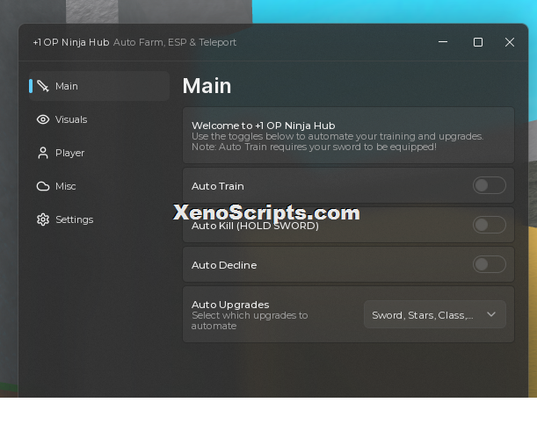Screen dimensions: 537x424
Task: Select the Main tab label in sidebar
Action: click(67, 86)
